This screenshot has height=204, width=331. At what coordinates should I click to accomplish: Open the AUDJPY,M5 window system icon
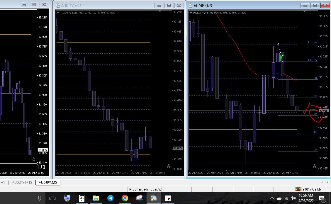[x=190, y=6]
